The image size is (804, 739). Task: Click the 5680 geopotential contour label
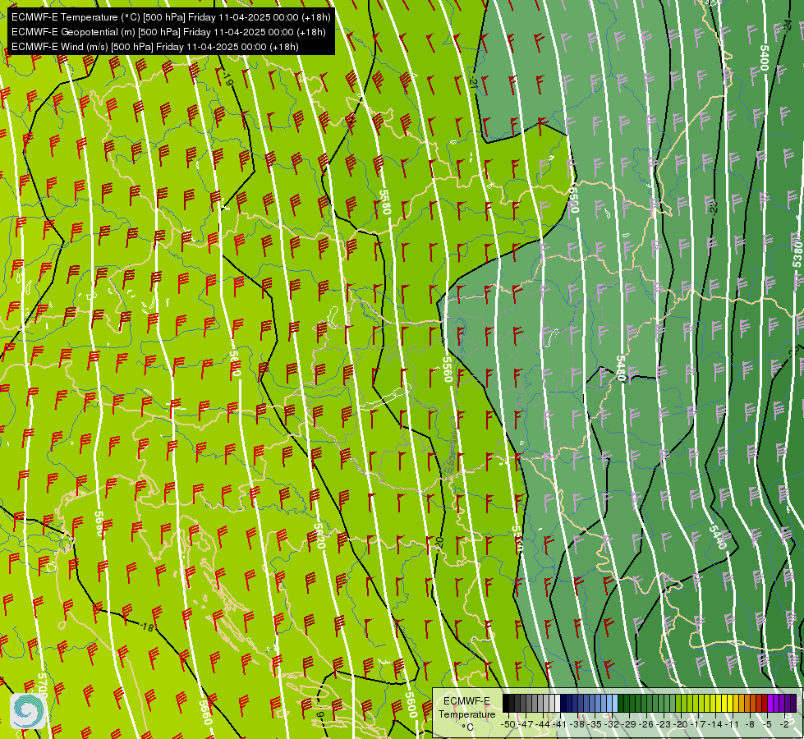[x=99, y=524]
